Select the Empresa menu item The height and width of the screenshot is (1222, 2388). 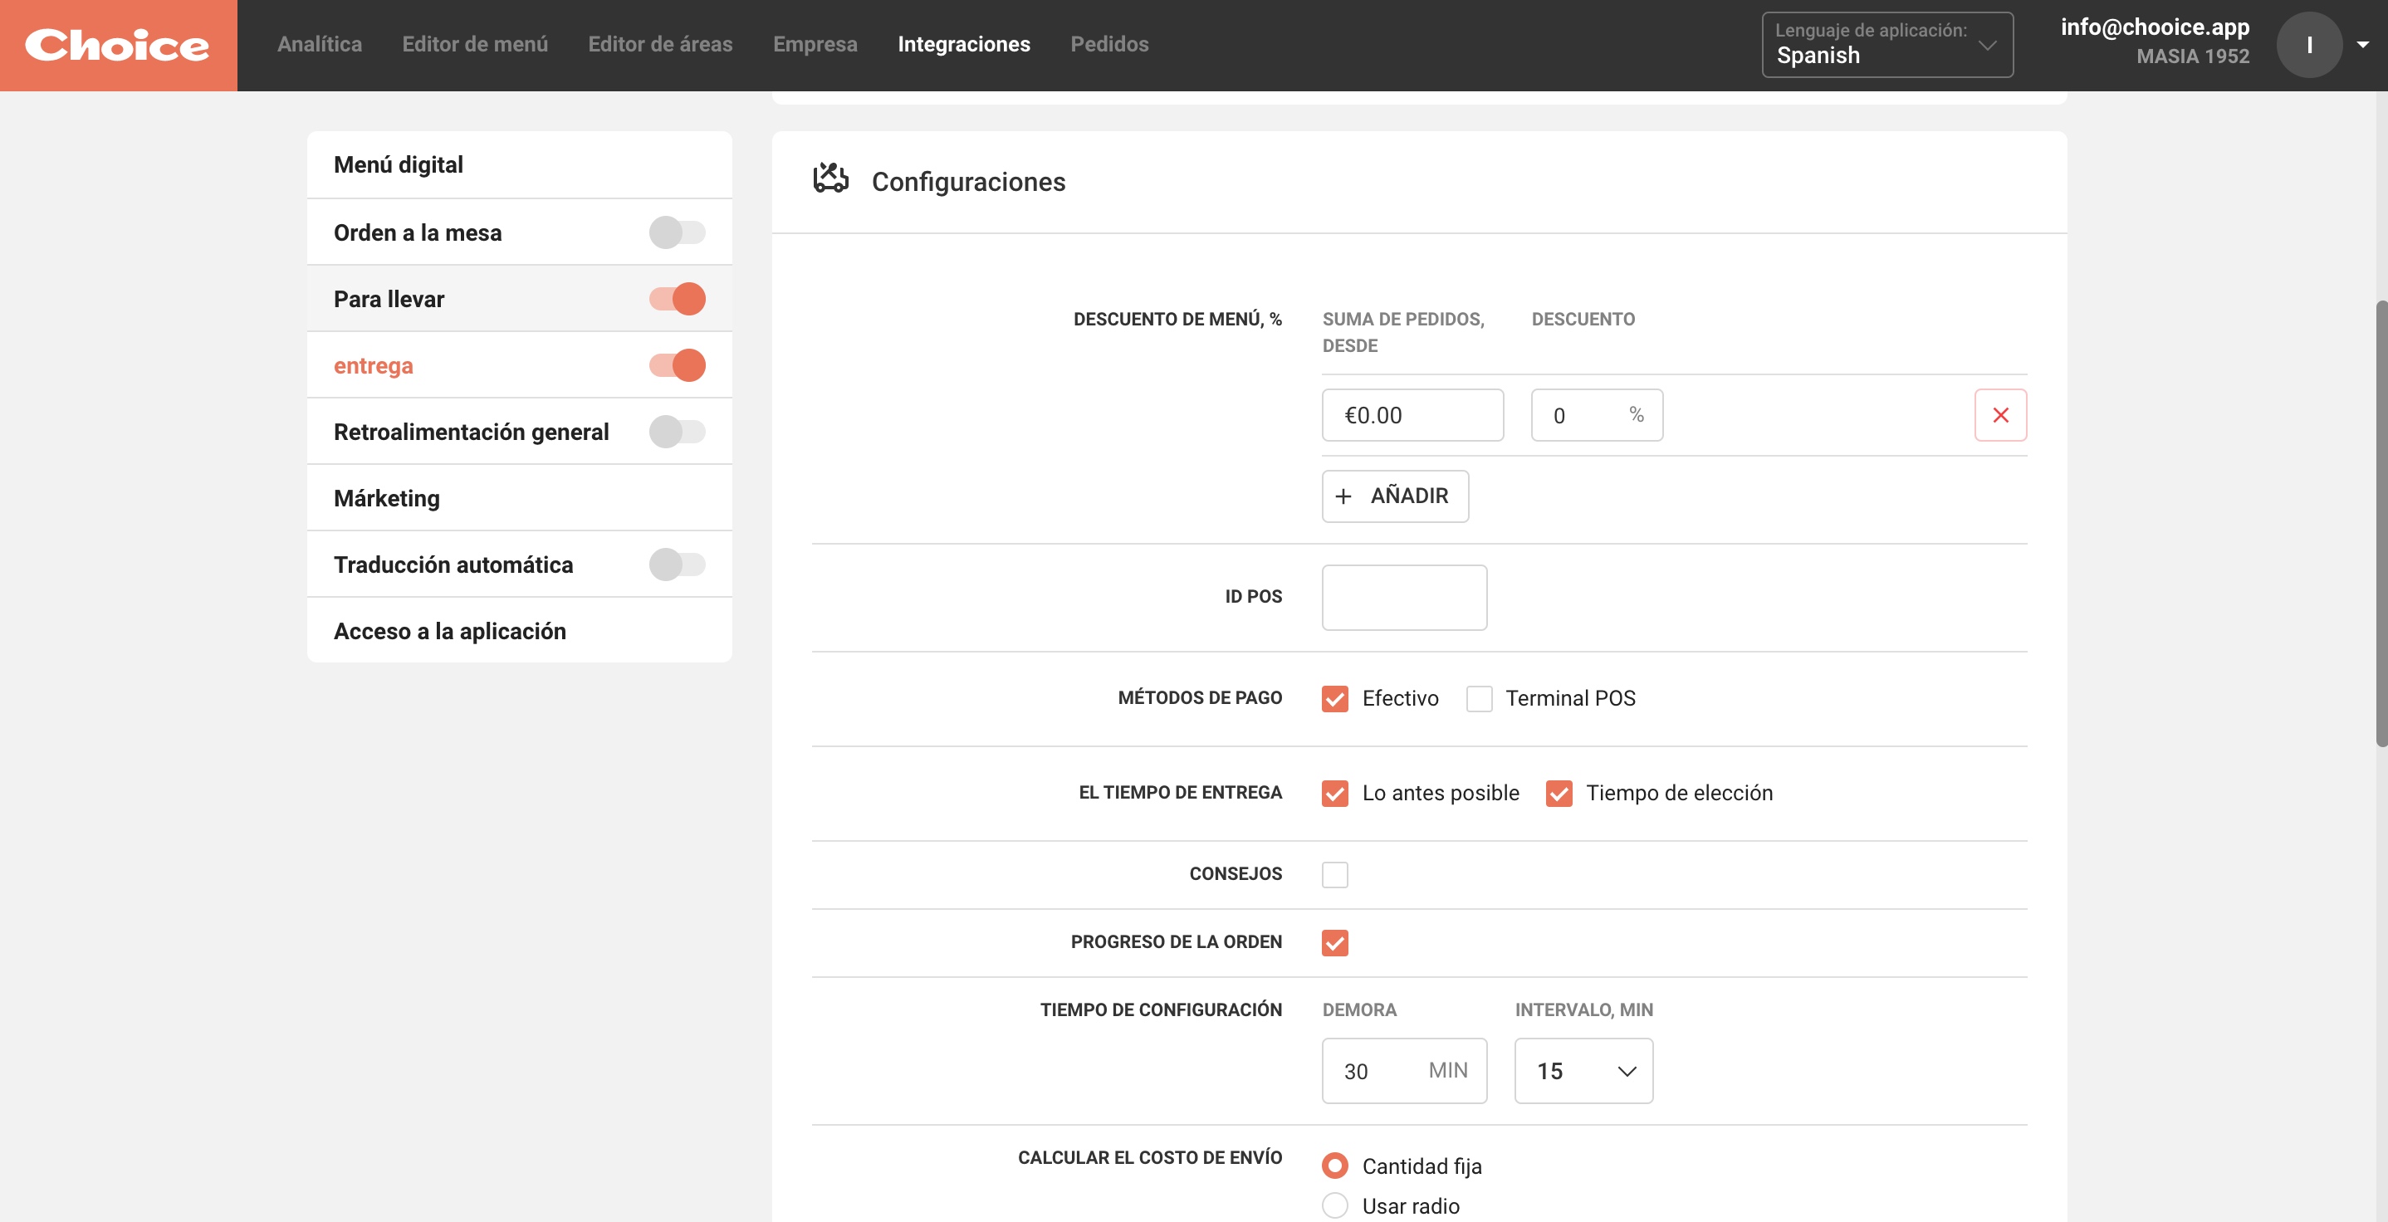(815, 44)
